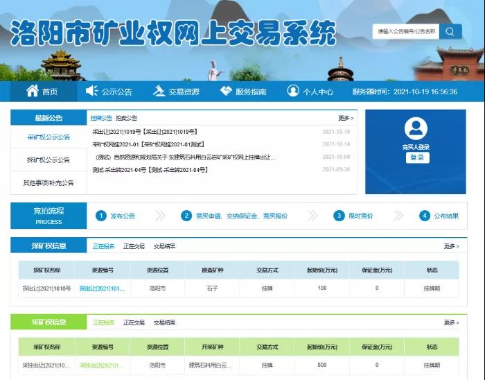Screen dimensions: 485x380
Task: Click 更多 in latest announcements panel
Action: [346, 118]
